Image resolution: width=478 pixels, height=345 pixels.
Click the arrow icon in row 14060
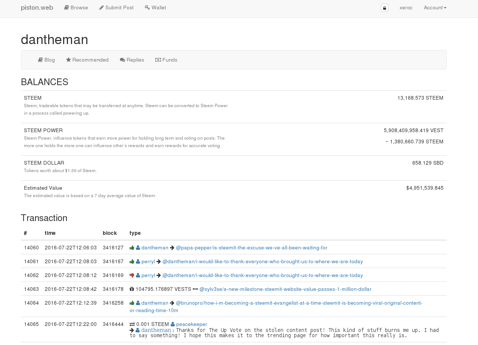click(x=172, y=248)
